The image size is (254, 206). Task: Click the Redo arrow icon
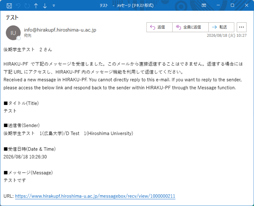(27, 6)
